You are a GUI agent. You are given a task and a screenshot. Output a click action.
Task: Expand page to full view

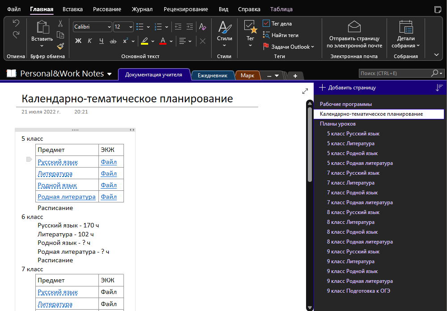pos(305,91)
